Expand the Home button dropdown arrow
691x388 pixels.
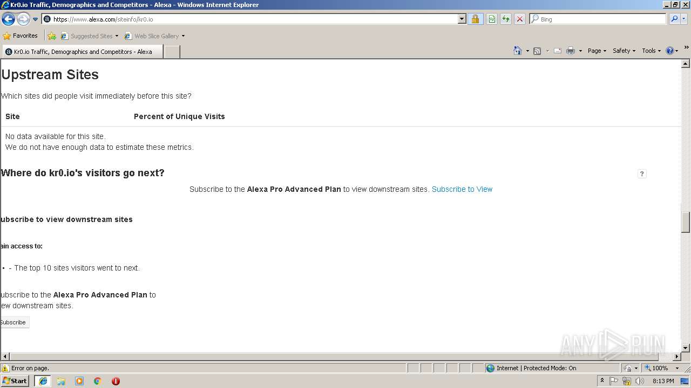[x=527, y=51]
